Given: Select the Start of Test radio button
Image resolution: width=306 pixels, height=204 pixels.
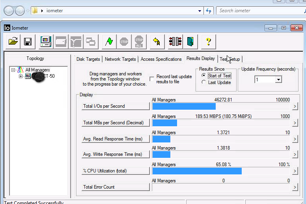Looking at the screenshot, I should point(203,75).
